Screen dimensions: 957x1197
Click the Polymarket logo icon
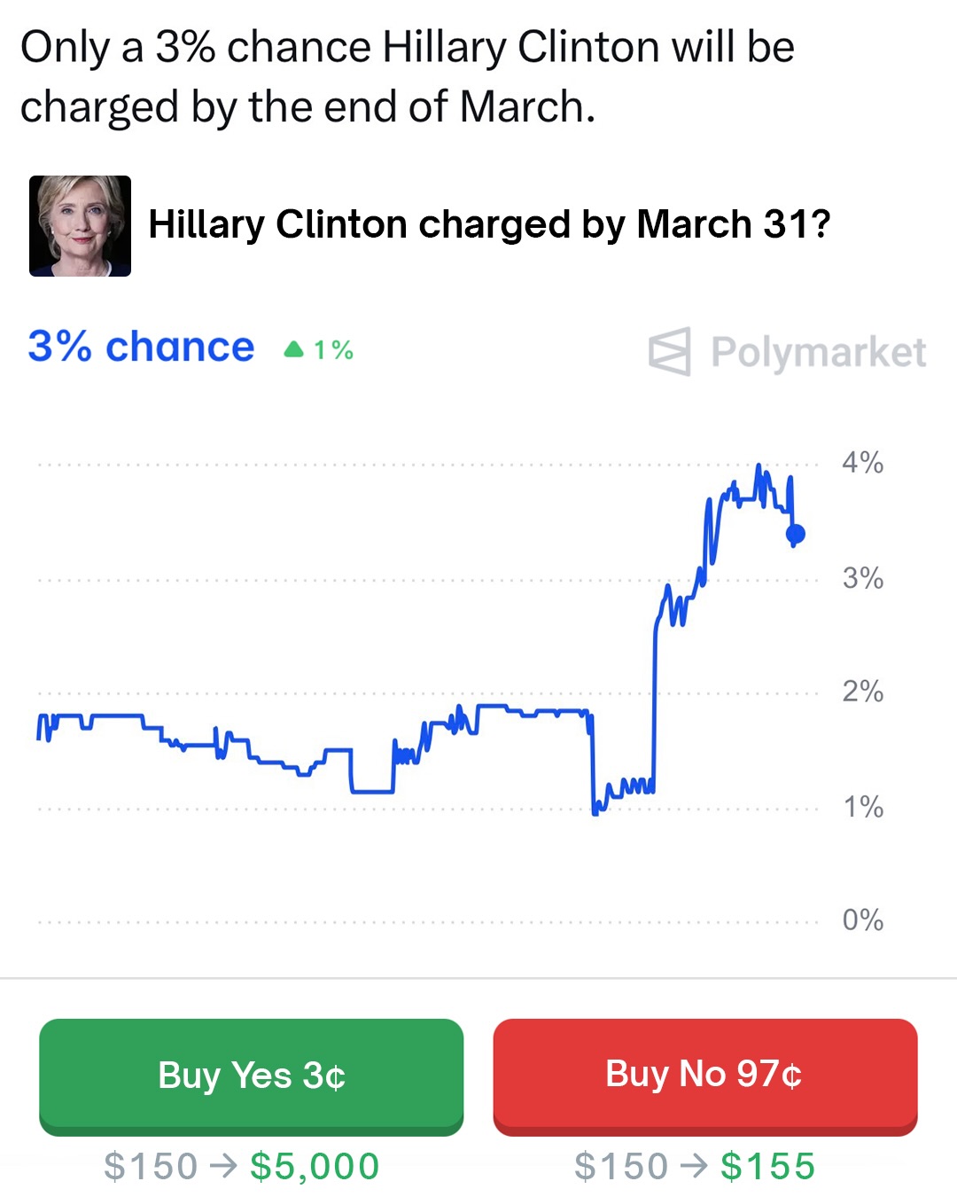pyautogui.click(x=669, y=352)
